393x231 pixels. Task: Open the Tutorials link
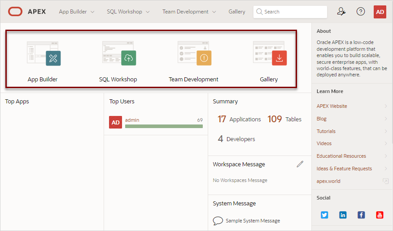point(326,131)
